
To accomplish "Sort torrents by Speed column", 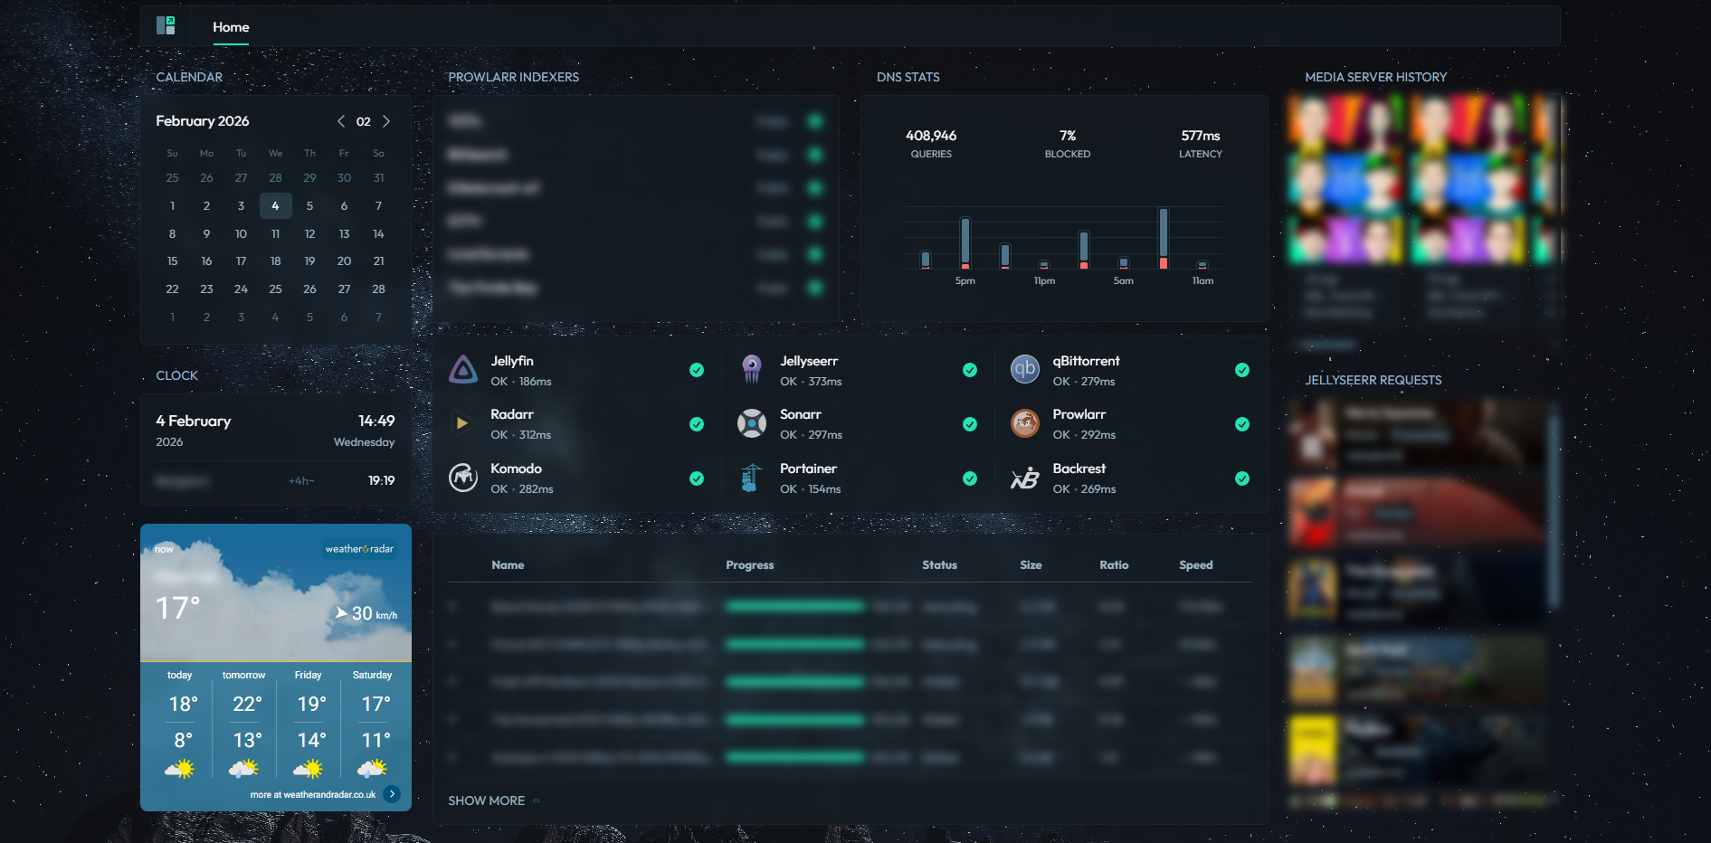I will coord(1195,564).
